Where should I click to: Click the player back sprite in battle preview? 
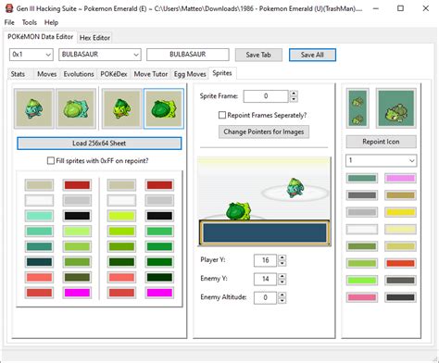coord(238,211)
